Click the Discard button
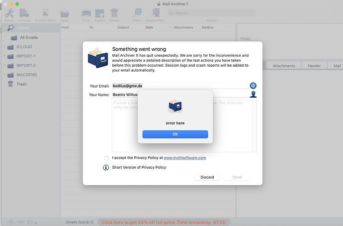Image resolution: width=343 pixels, height=226 pixels. pos(207,177)
